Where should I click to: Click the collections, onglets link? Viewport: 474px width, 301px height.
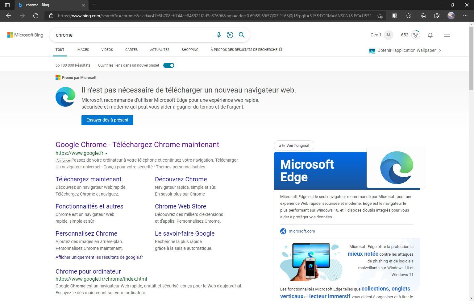click(x=386, y=289)
